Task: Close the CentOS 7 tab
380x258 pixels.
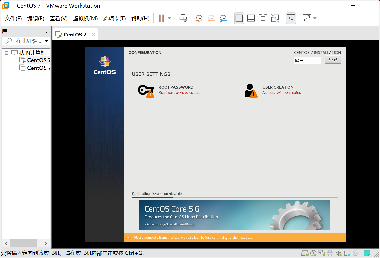Action: pyautogui.click(x=93, y=35)
